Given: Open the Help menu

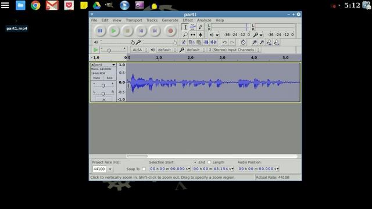Looking at the screenshot, I should tap(220, 20).
